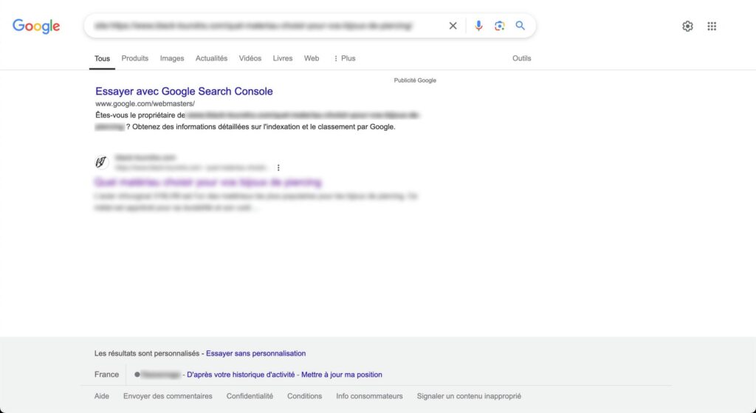756x413 pixels.
Task: Open settings gear icon
Action: tap(687, 26)
